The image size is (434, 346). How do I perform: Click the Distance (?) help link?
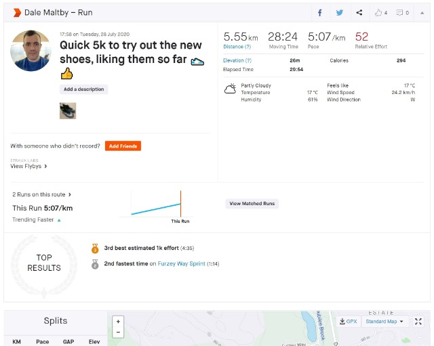[x=237, y=47]
